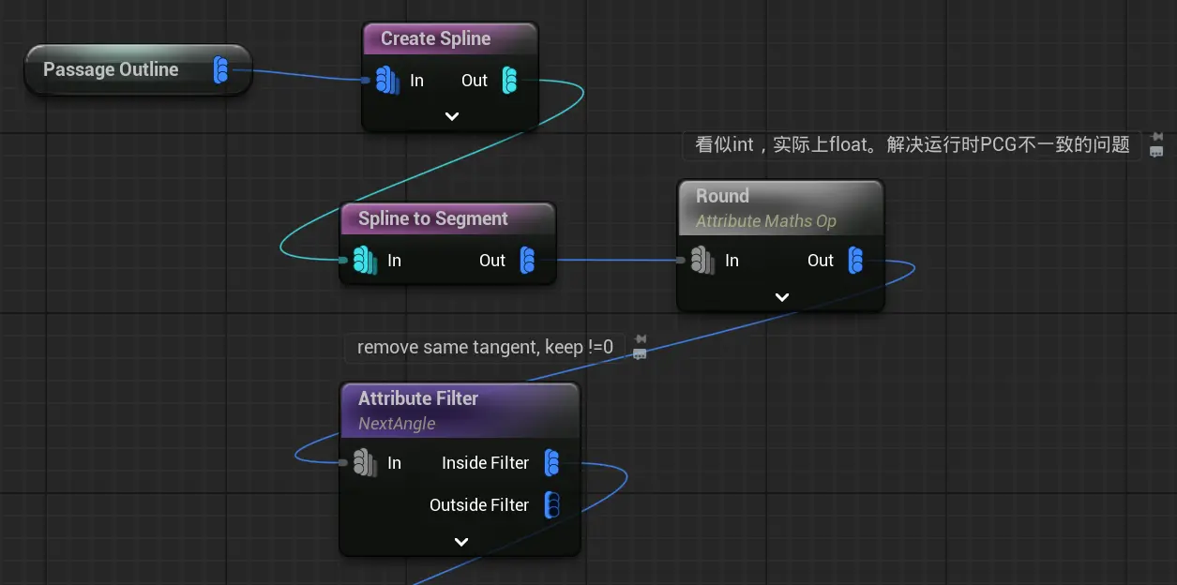Expand the Round node's advanced pins

(781, 297)
